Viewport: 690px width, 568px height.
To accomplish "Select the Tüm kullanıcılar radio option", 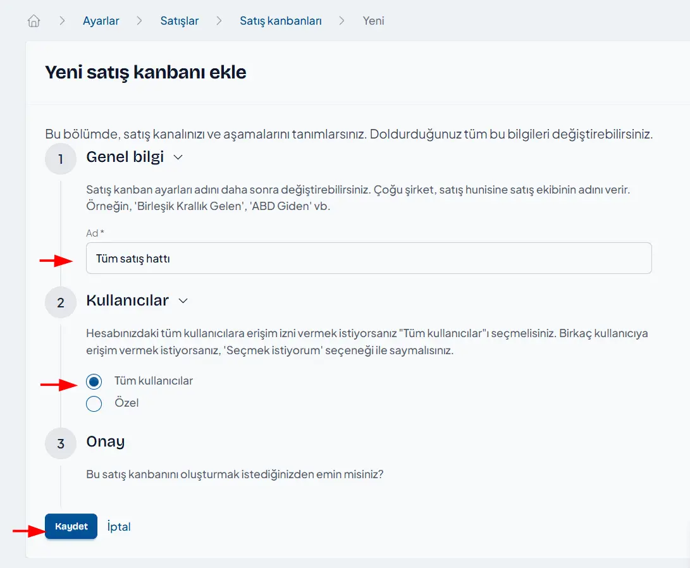I will click(94, 381).
